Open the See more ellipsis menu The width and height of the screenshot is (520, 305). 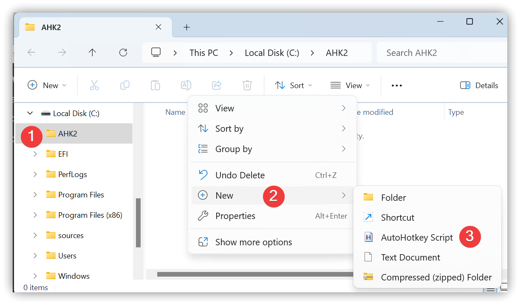pos(396,86)
